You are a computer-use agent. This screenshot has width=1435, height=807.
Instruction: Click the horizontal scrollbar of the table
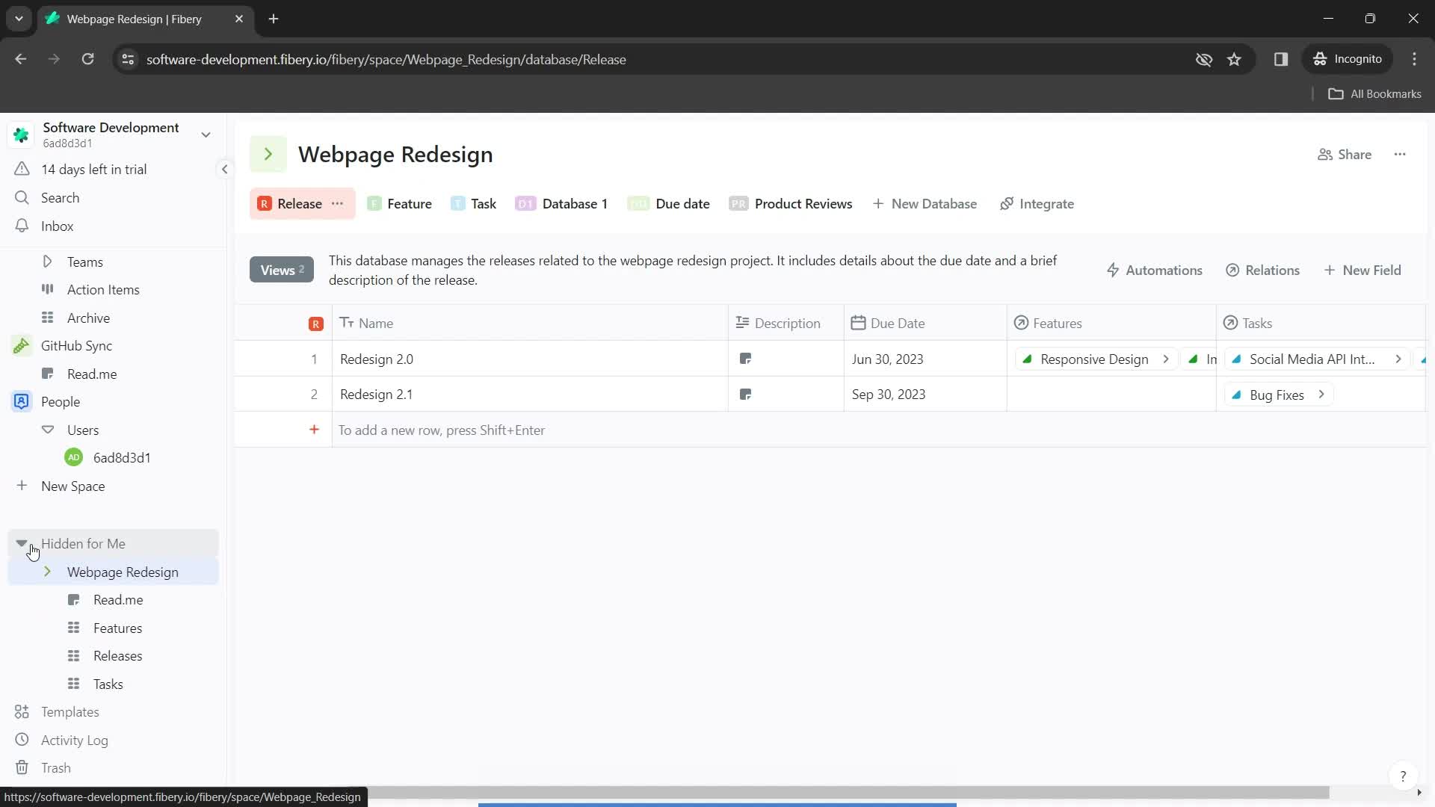[x=782, y=792]
